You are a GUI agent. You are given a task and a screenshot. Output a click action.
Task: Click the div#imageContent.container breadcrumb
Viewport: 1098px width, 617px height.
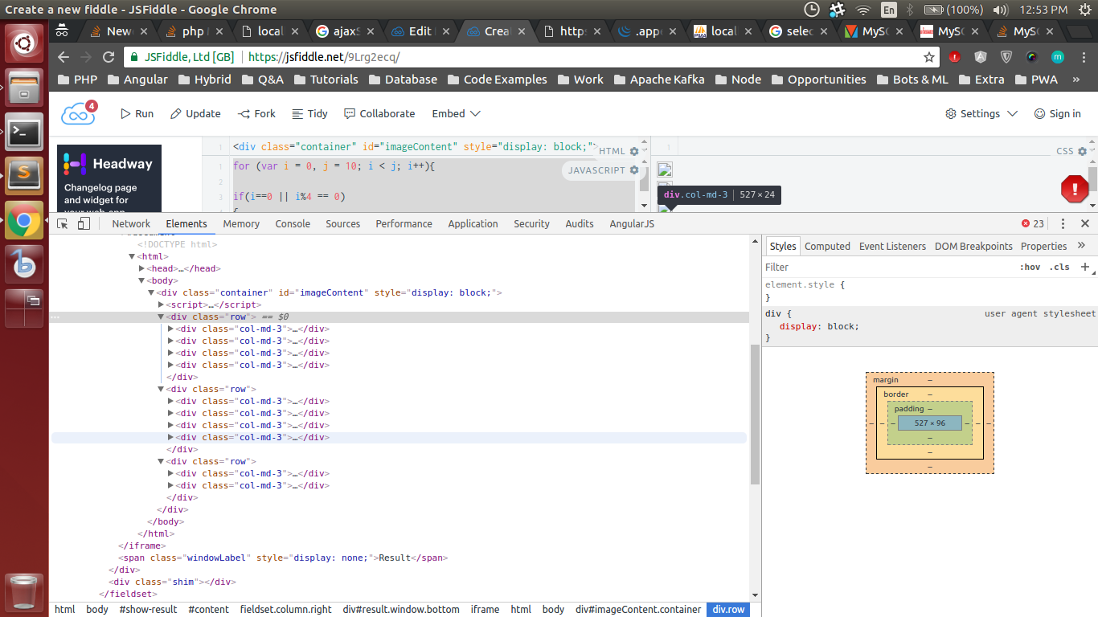[638, 610]
